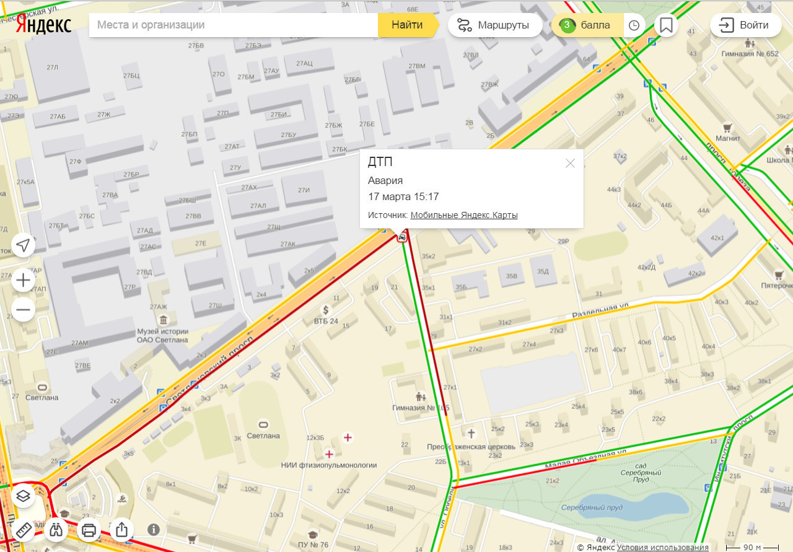The image size is (793, 552).
Task: Open the Условия использования link
Action: click(663, 548)
